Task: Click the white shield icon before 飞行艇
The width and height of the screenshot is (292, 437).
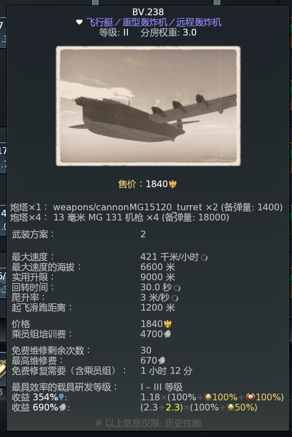Action: 79,22
